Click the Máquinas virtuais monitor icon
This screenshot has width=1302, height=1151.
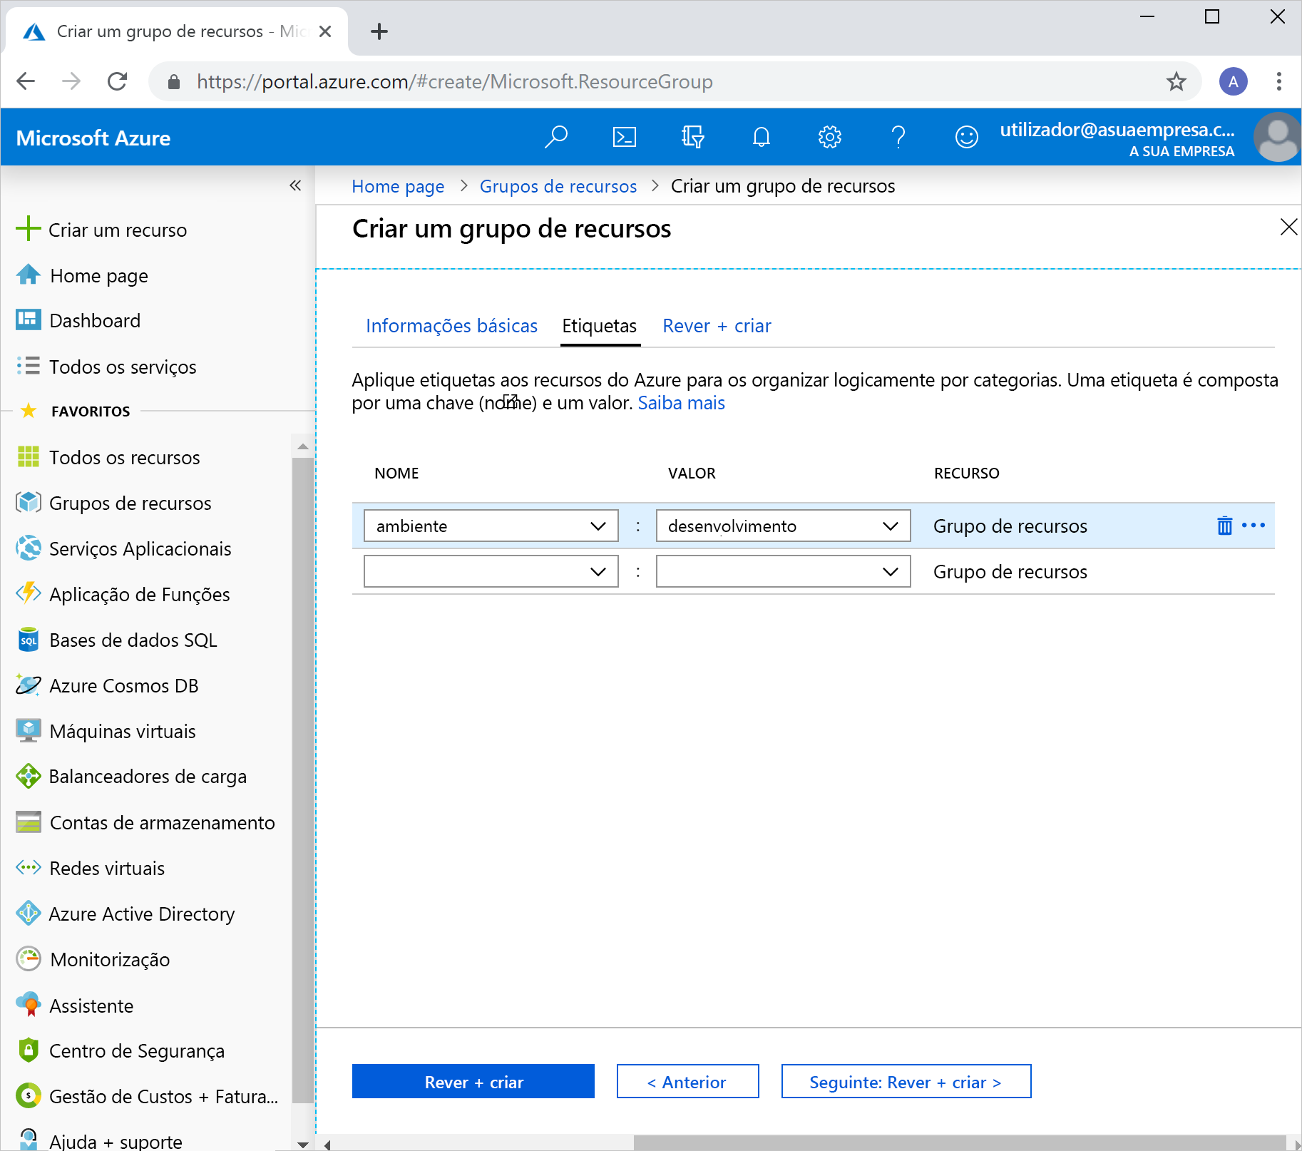pos(29,731)
